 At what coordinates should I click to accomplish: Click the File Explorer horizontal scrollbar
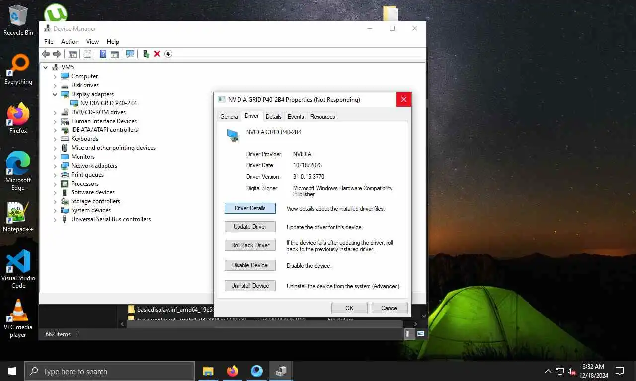point(264,324)
